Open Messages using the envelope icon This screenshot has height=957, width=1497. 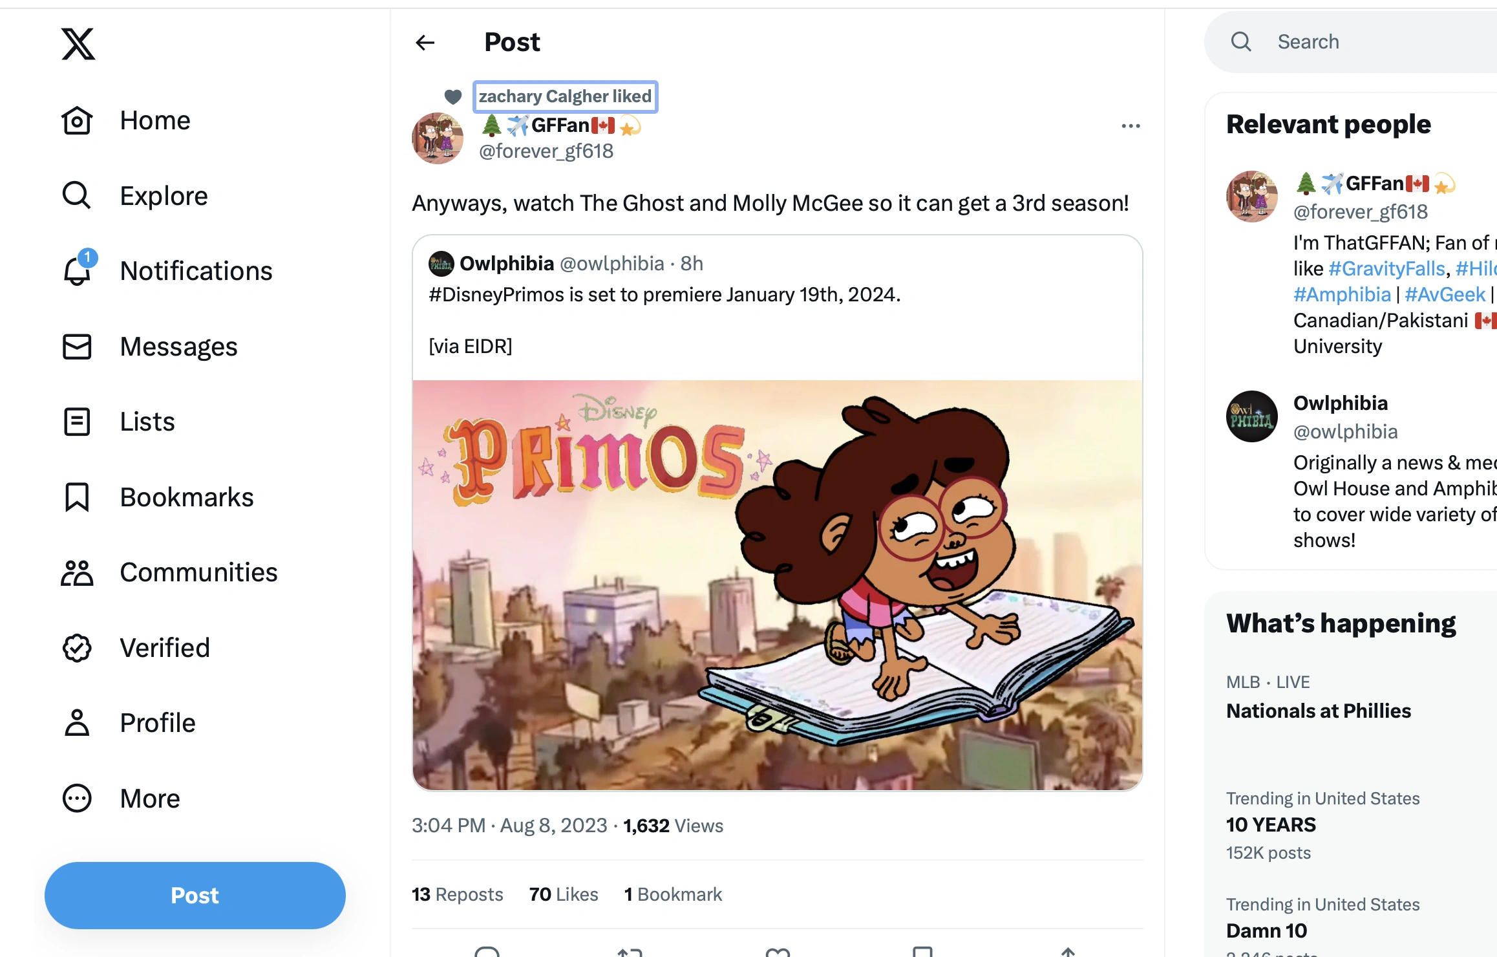click(x=77, y=347)
